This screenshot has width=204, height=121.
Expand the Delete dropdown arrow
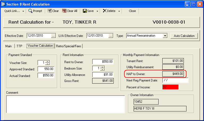pos(119,11)
